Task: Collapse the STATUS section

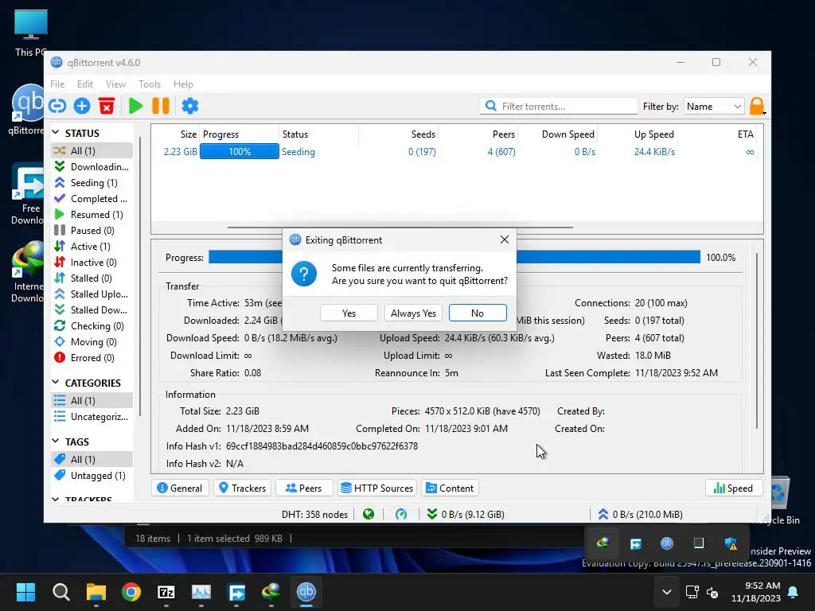Action: 56,133
